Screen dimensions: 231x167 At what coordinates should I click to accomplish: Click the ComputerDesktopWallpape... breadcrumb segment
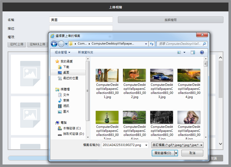point(113,44)
